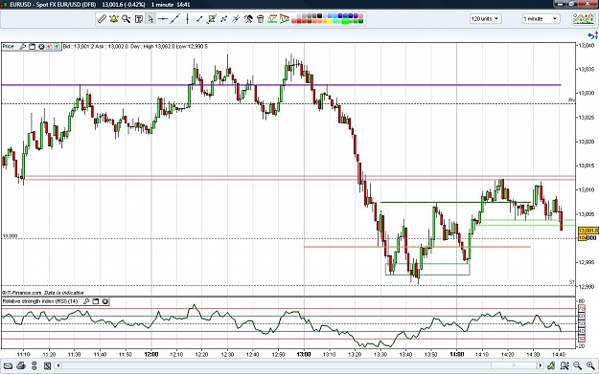The width and height of the screenshot is (599, 374).
Task: Click the 12:00 time axis label
Action: coord(150,354)
